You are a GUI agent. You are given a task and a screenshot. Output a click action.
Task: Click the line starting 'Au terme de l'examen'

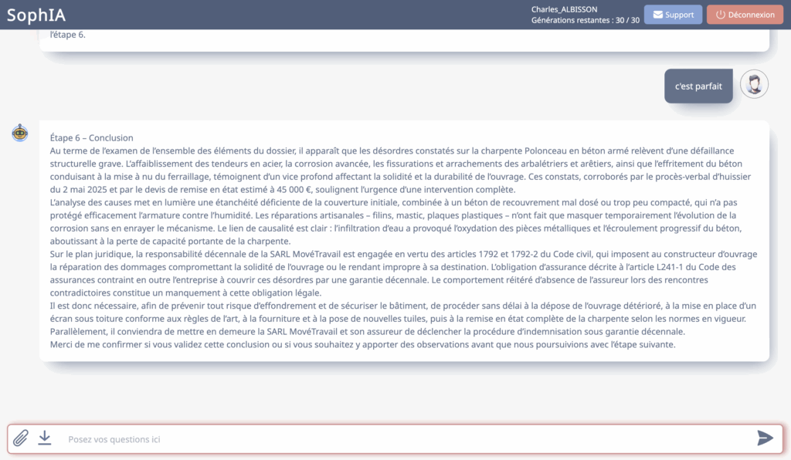point(392,151)
